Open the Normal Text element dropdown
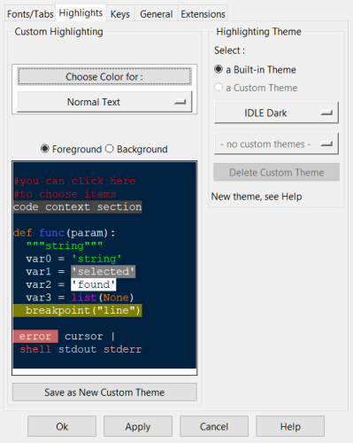353x443 pixels. tap(104, 102)
